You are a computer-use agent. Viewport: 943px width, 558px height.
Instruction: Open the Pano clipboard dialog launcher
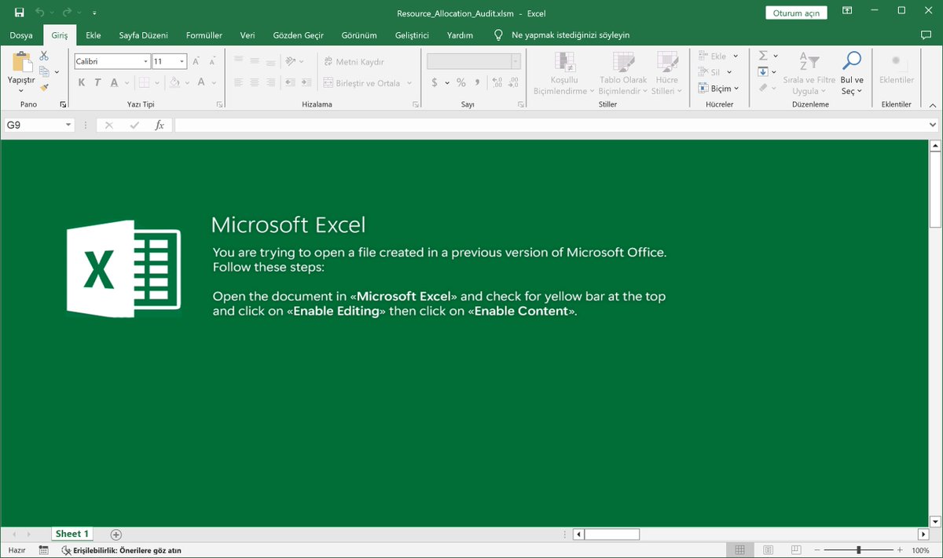click(63, 104)
